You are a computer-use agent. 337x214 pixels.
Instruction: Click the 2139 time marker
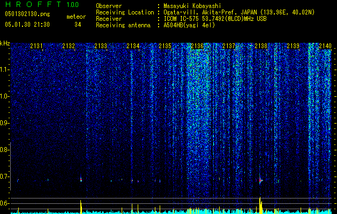click(293, 46)
